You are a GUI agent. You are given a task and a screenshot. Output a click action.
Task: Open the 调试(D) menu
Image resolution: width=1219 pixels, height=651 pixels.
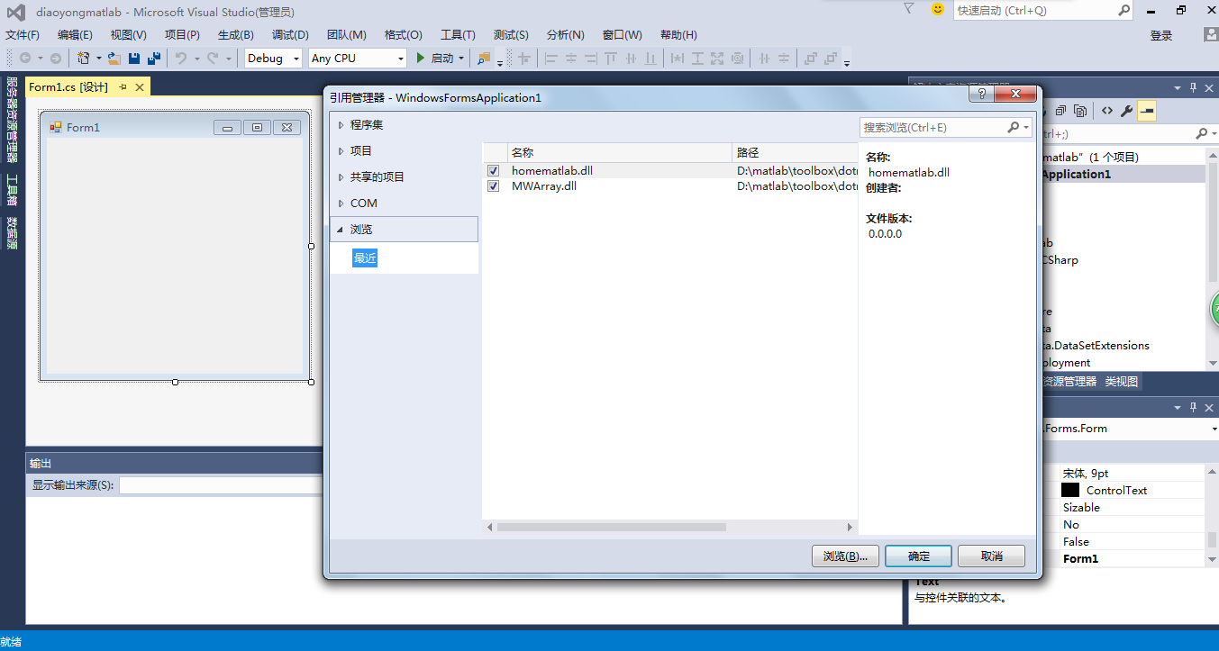[290, 35]
